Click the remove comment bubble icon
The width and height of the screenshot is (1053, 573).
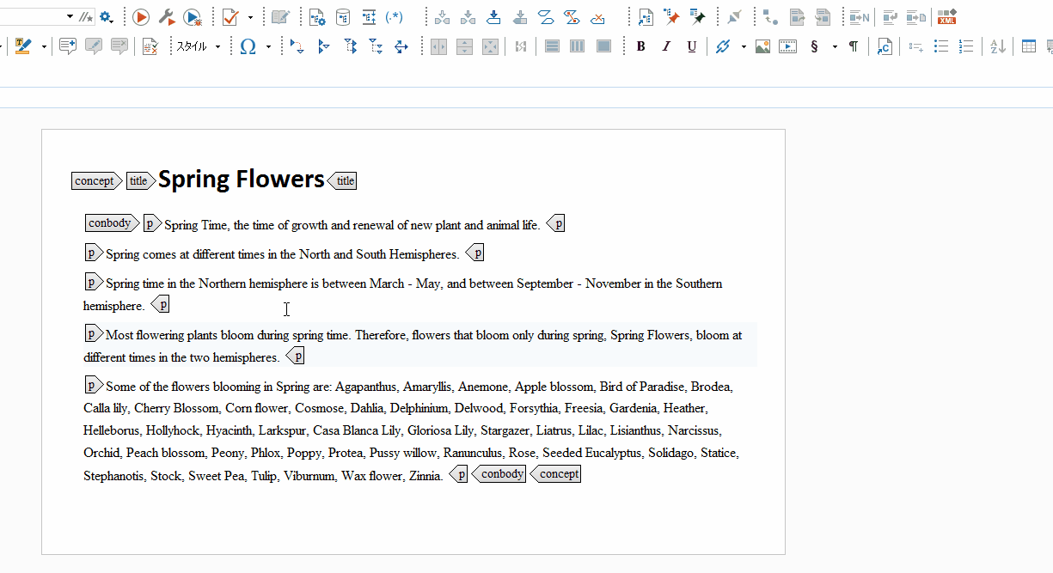point(119,46)
